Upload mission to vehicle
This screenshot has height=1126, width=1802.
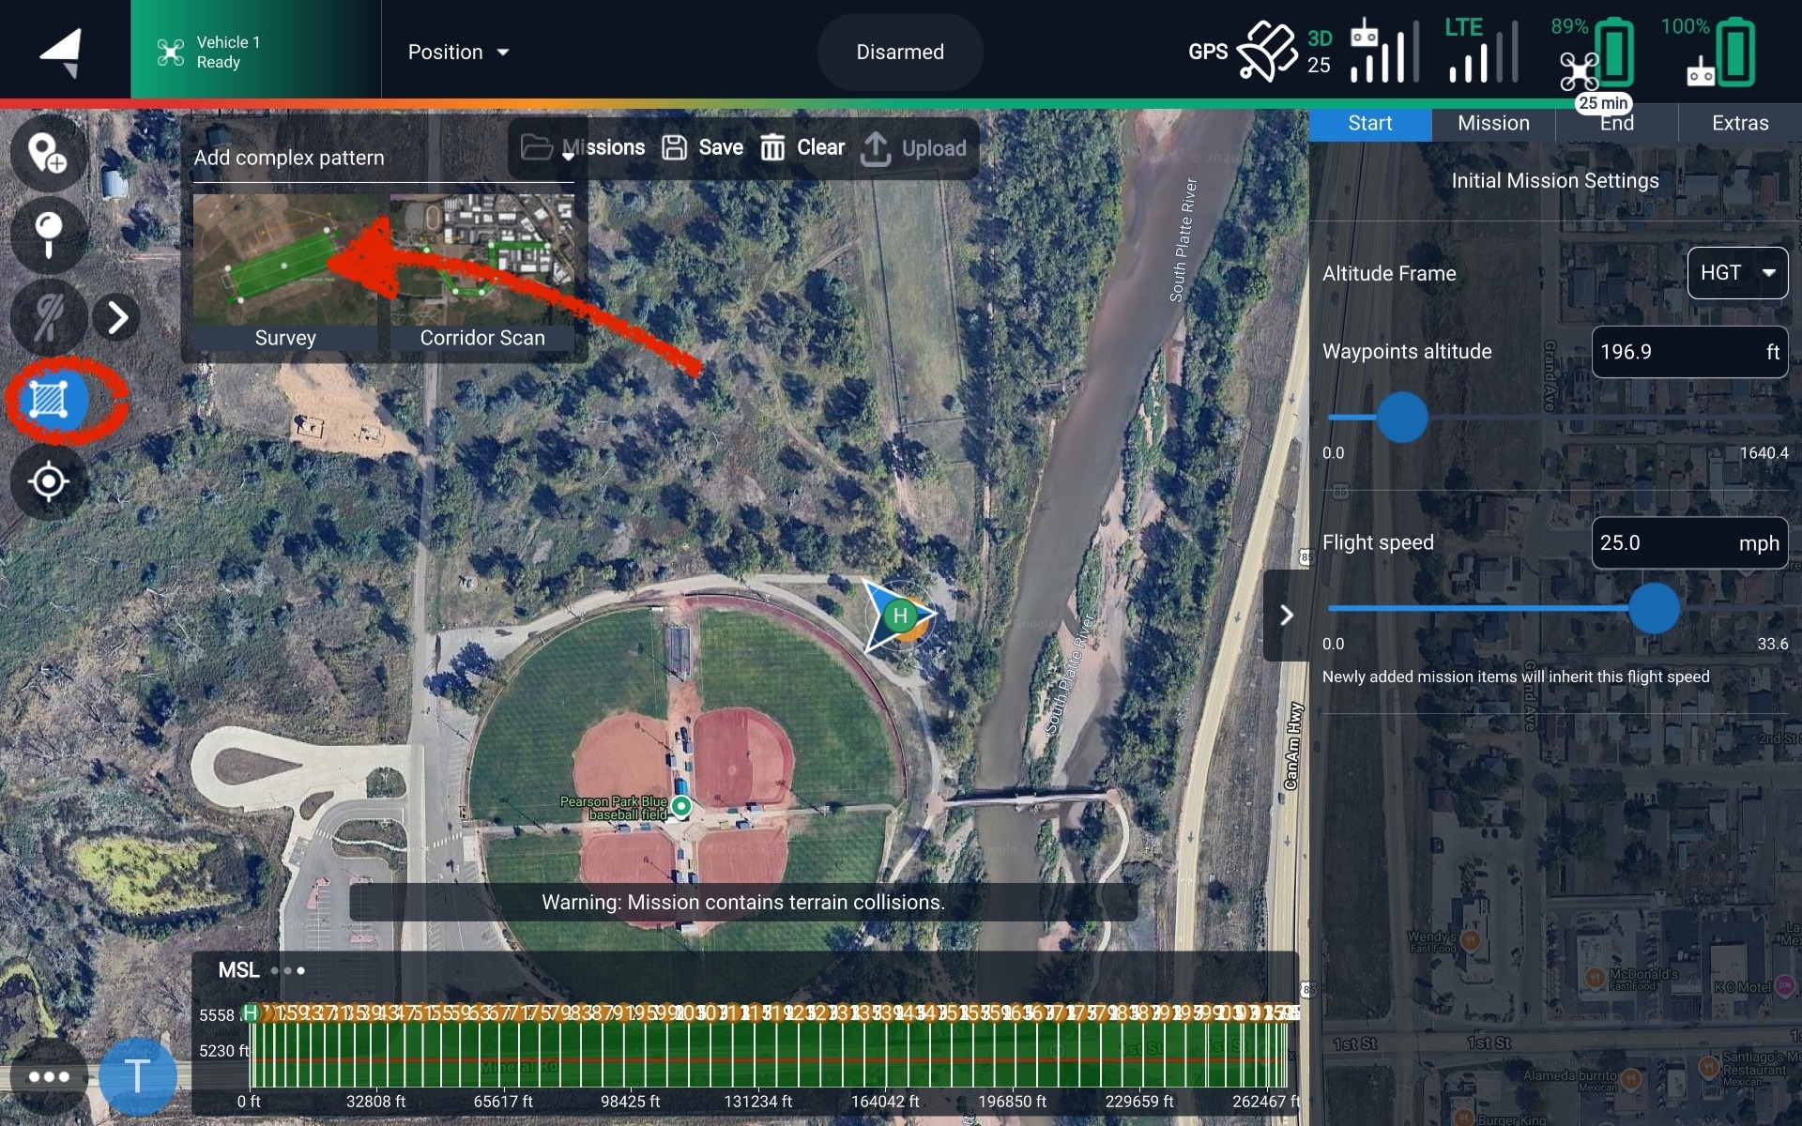pos(914,147)
